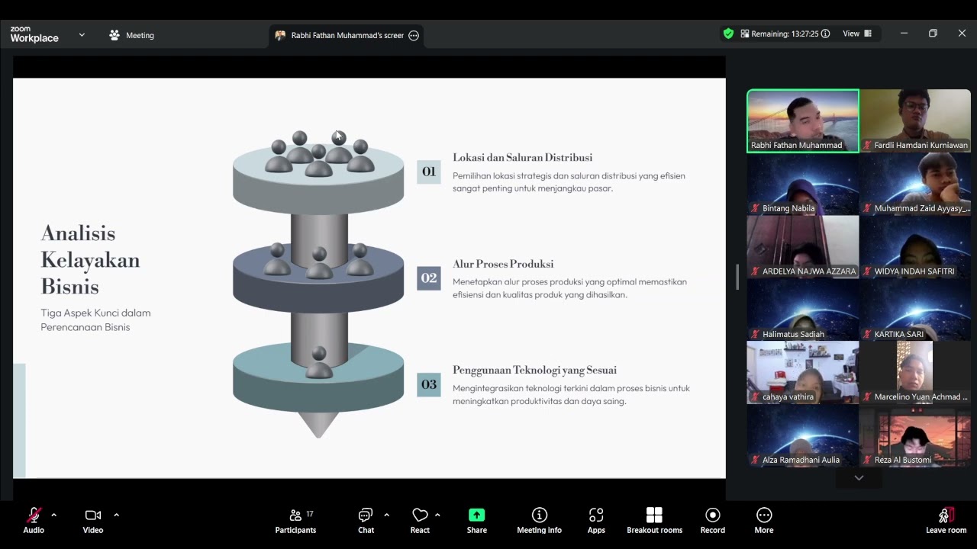
Task: Click 'Tiga Aspek Kunci dalam' subtitle text
Action: point(95,313)
